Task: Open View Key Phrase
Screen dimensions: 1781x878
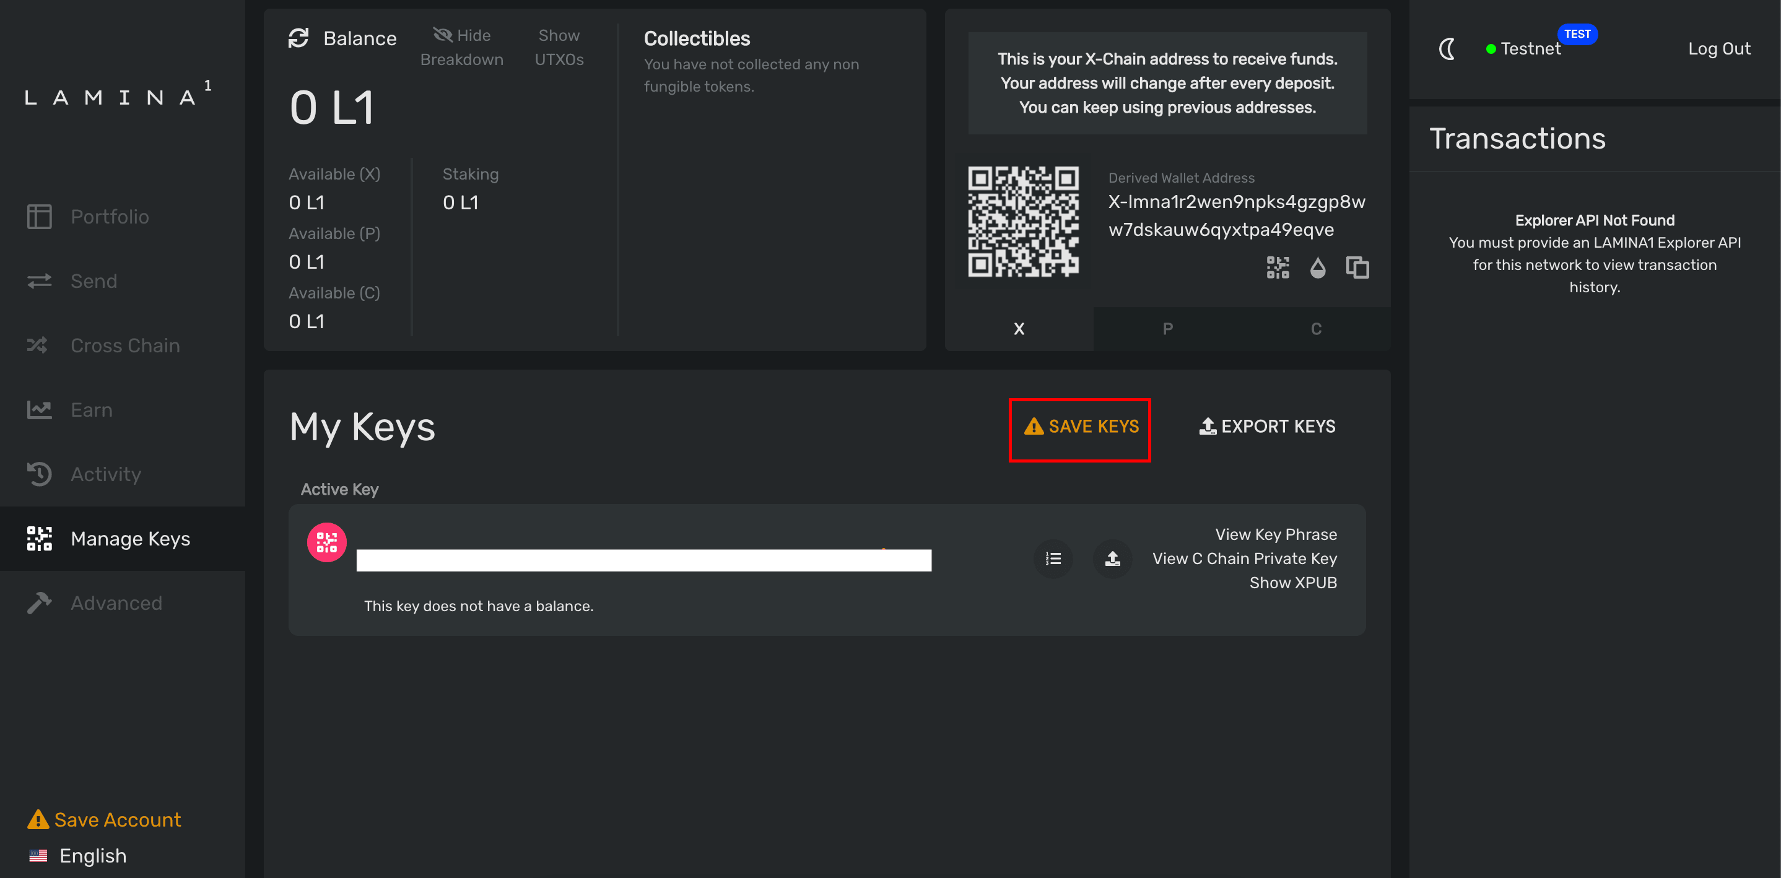Action: [1276, 534]
